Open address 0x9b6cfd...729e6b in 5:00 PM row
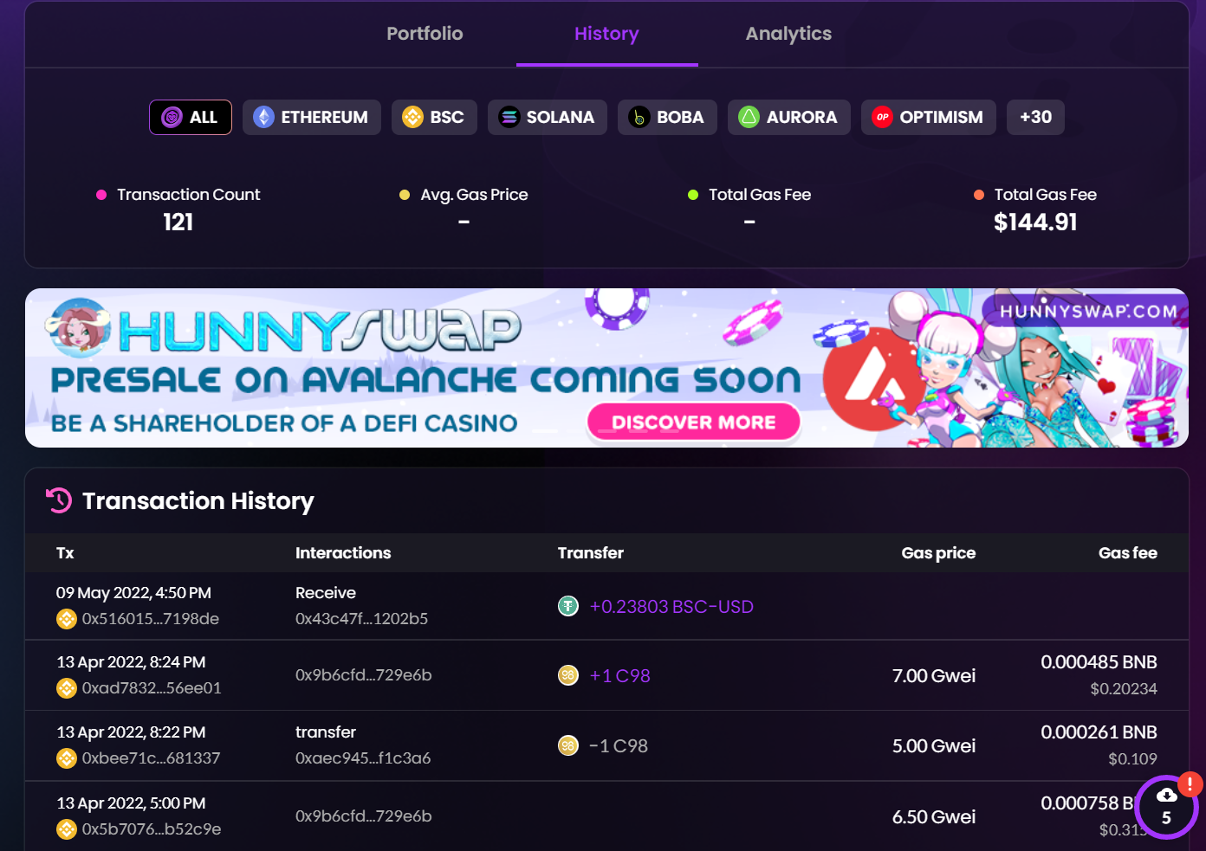This screenshot has width=1206, height=851. click(363, 816)
